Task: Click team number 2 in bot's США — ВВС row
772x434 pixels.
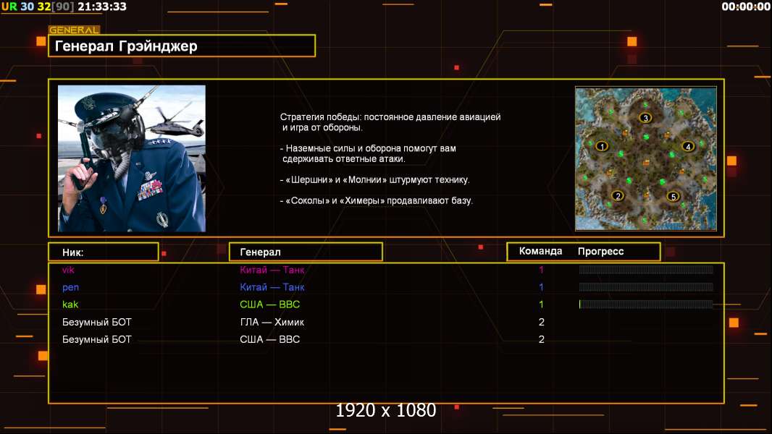Action: click(542, 340)
